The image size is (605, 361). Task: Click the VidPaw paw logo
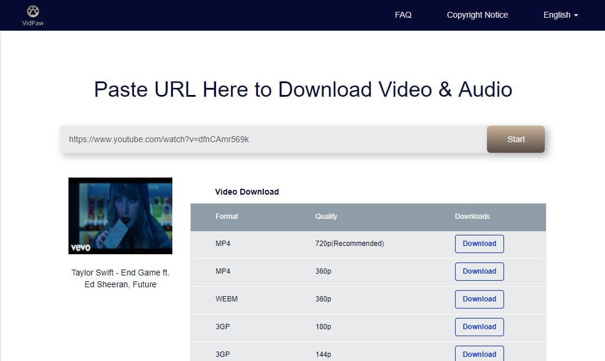[x=33, y=15]
